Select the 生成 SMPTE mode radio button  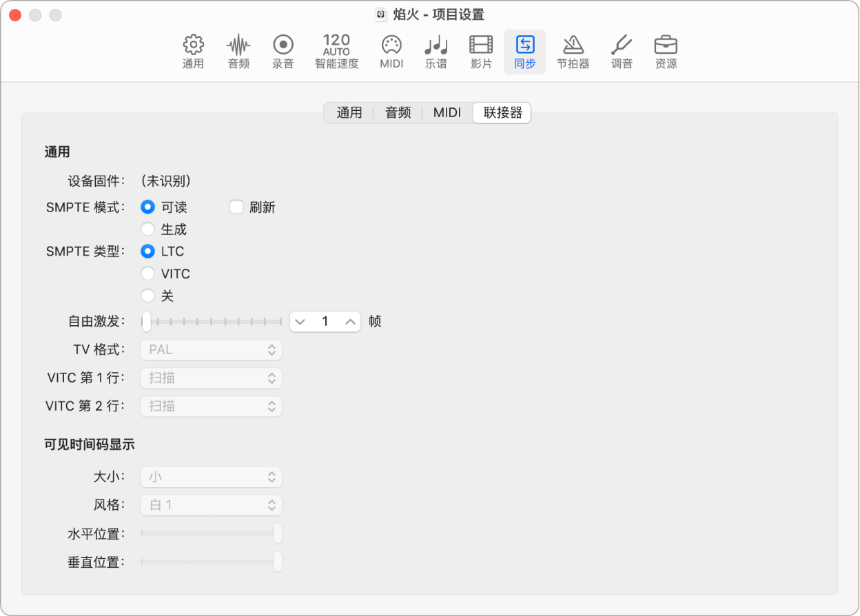147,229
